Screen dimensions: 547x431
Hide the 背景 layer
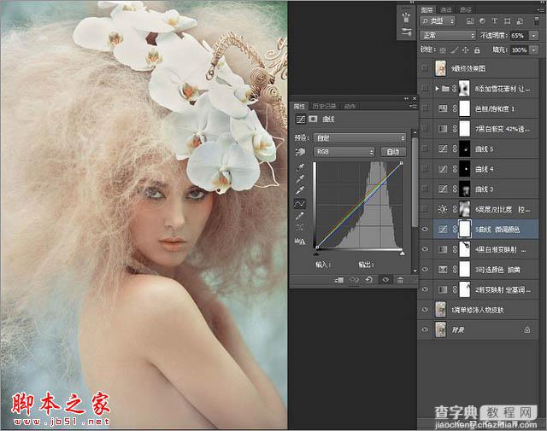pos(426,329)
